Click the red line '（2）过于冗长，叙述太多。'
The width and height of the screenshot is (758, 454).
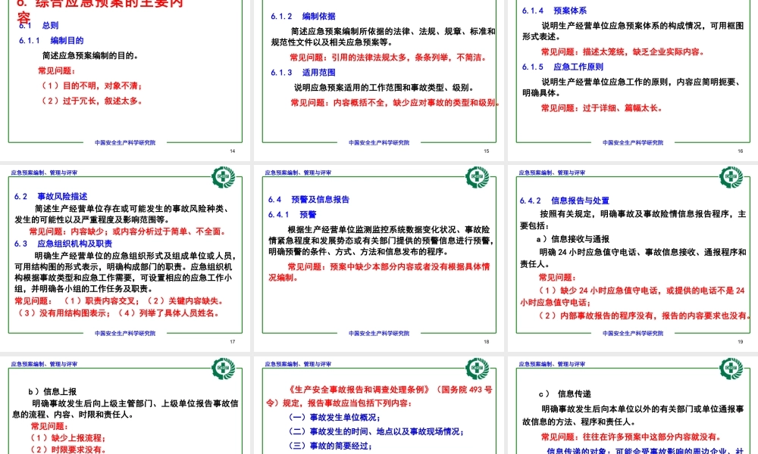coord(92,101)
